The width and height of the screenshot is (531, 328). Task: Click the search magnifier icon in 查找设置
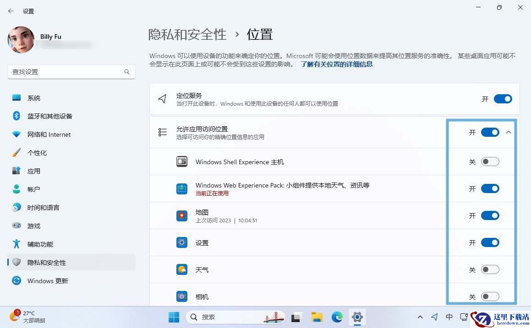click(126, 72)
